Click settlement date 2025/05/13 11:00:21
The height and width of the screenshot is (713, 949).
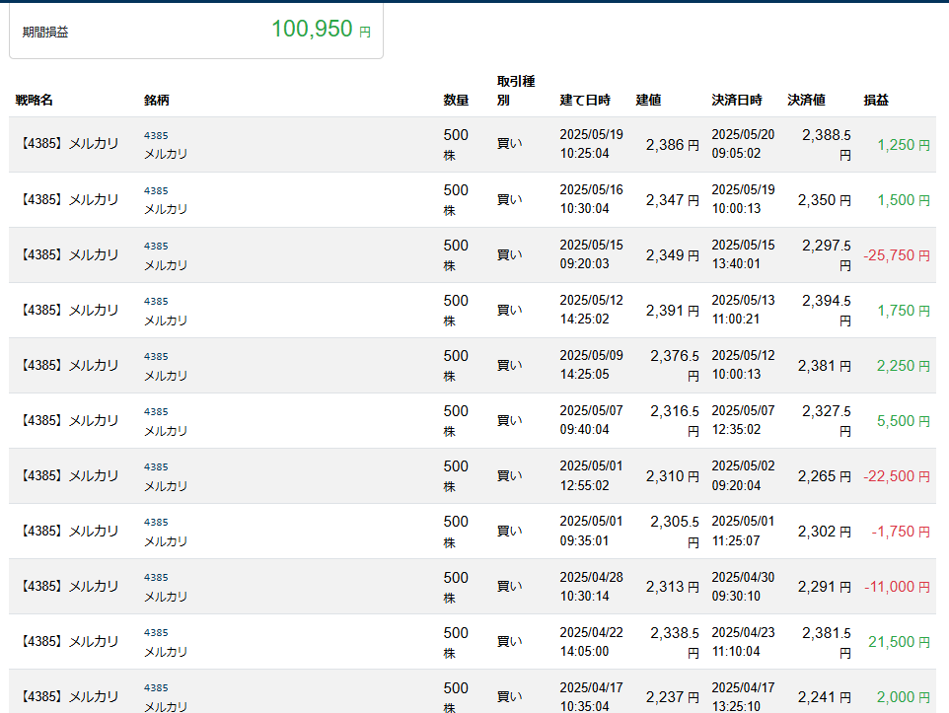[x=743, y=310]
